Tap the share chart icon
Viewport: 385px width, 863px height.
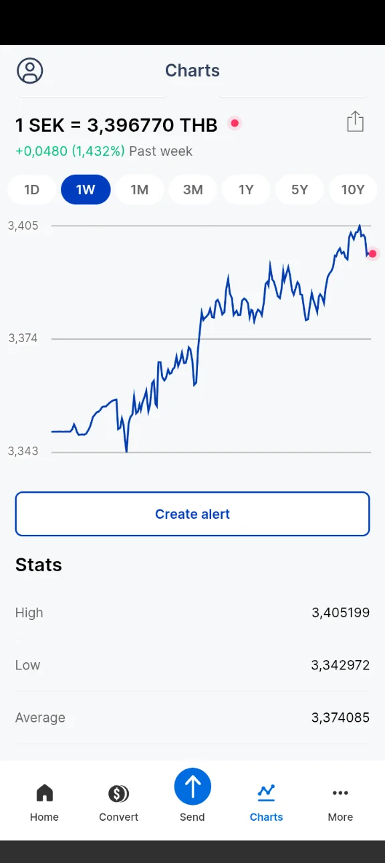[355, 122]
